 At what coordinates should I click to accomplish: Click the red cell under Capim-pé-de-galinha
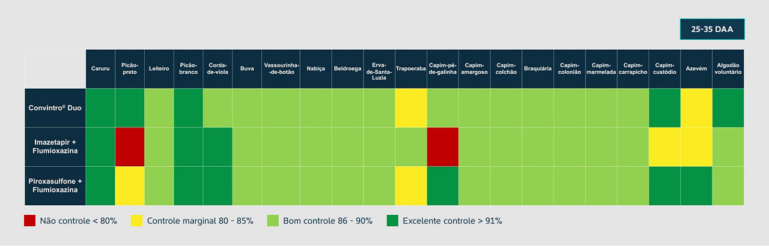[443, 147]
